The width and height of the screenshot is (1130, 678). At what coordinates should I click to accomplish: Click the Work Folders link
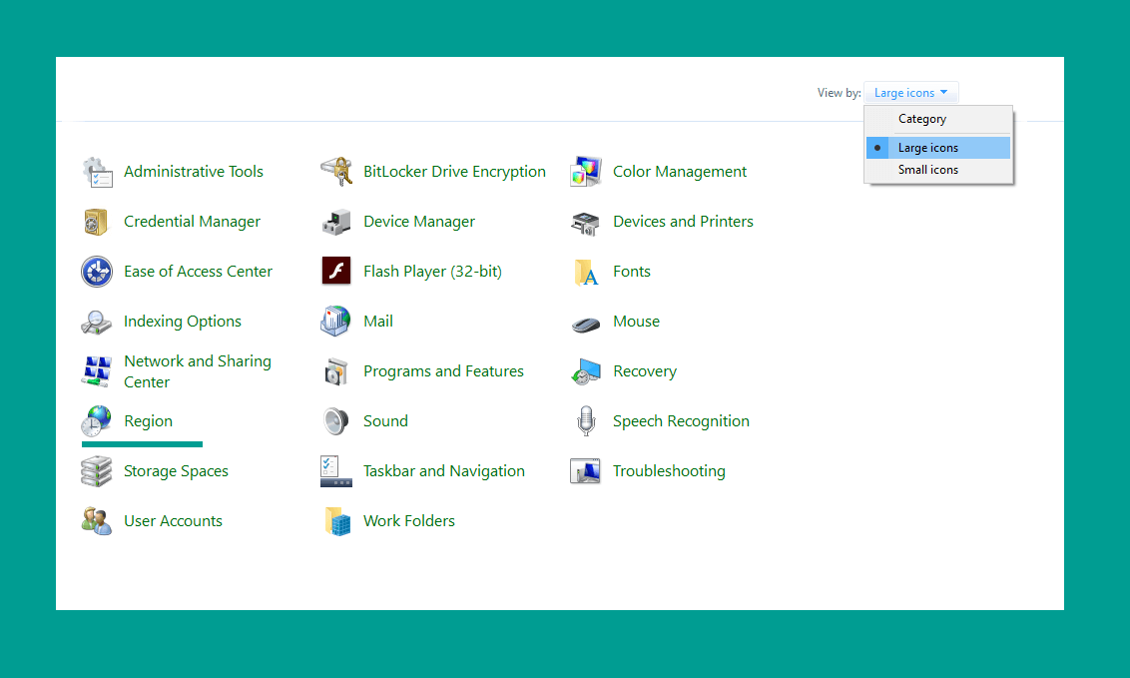pyautogui.click(x=408, y=521)
